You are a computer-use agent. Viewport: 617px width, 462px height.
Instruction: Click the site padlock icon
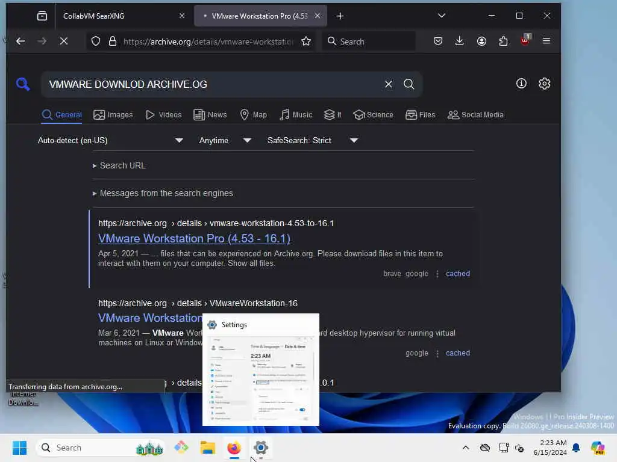pos(113,42)
